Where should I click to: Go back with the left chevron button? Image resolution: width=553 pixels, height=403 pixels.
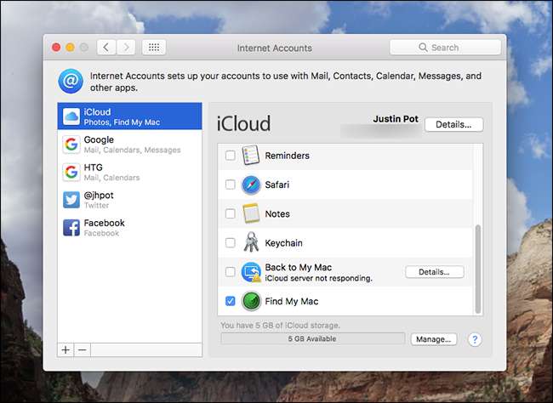click(x=106, y=48)
